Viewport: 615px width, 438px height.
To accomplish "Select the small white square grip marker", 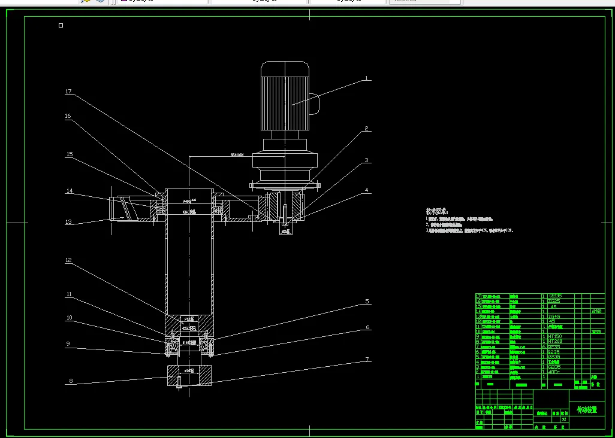I will (61, 26).
